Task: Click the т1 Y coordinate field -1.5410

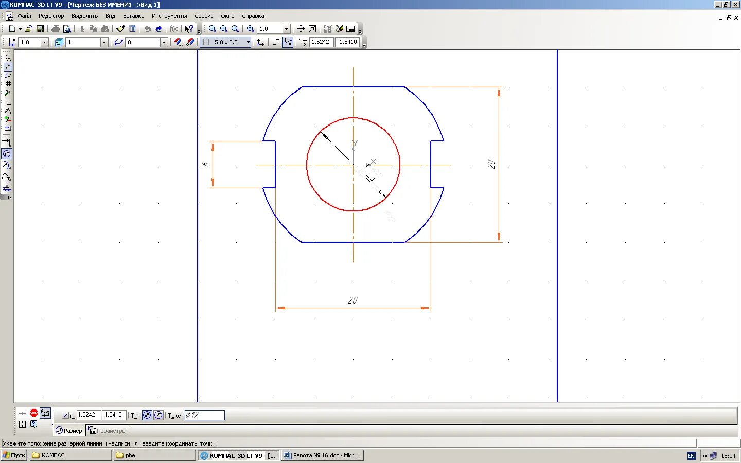Action: [114, 415]
